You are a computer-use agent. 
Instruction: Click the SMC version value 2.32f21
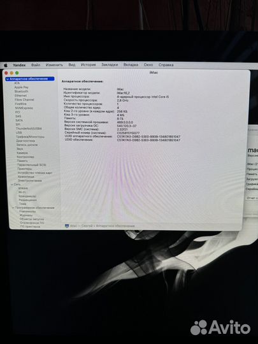[122, 129]
